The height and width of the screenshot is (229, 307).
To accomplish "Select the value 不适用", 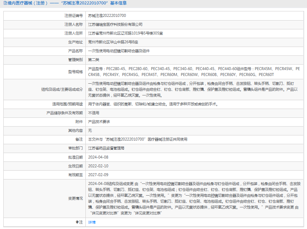I will [x=93, y=113].
